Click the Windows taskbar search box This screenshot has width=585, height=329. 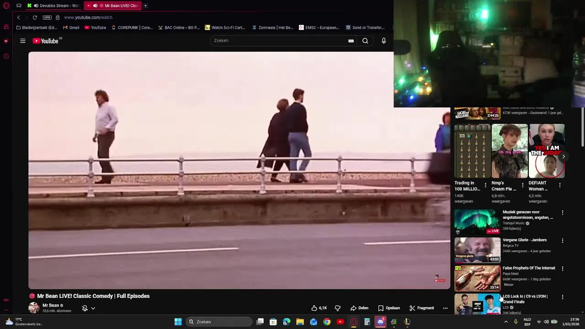[x=219, y=322]
